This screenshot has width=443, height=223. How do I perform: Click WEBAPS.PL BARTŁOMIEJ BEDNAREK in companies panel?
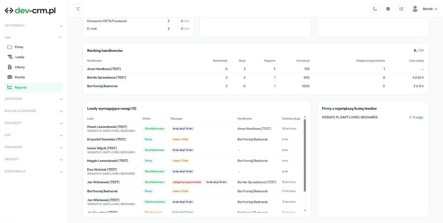350,117
